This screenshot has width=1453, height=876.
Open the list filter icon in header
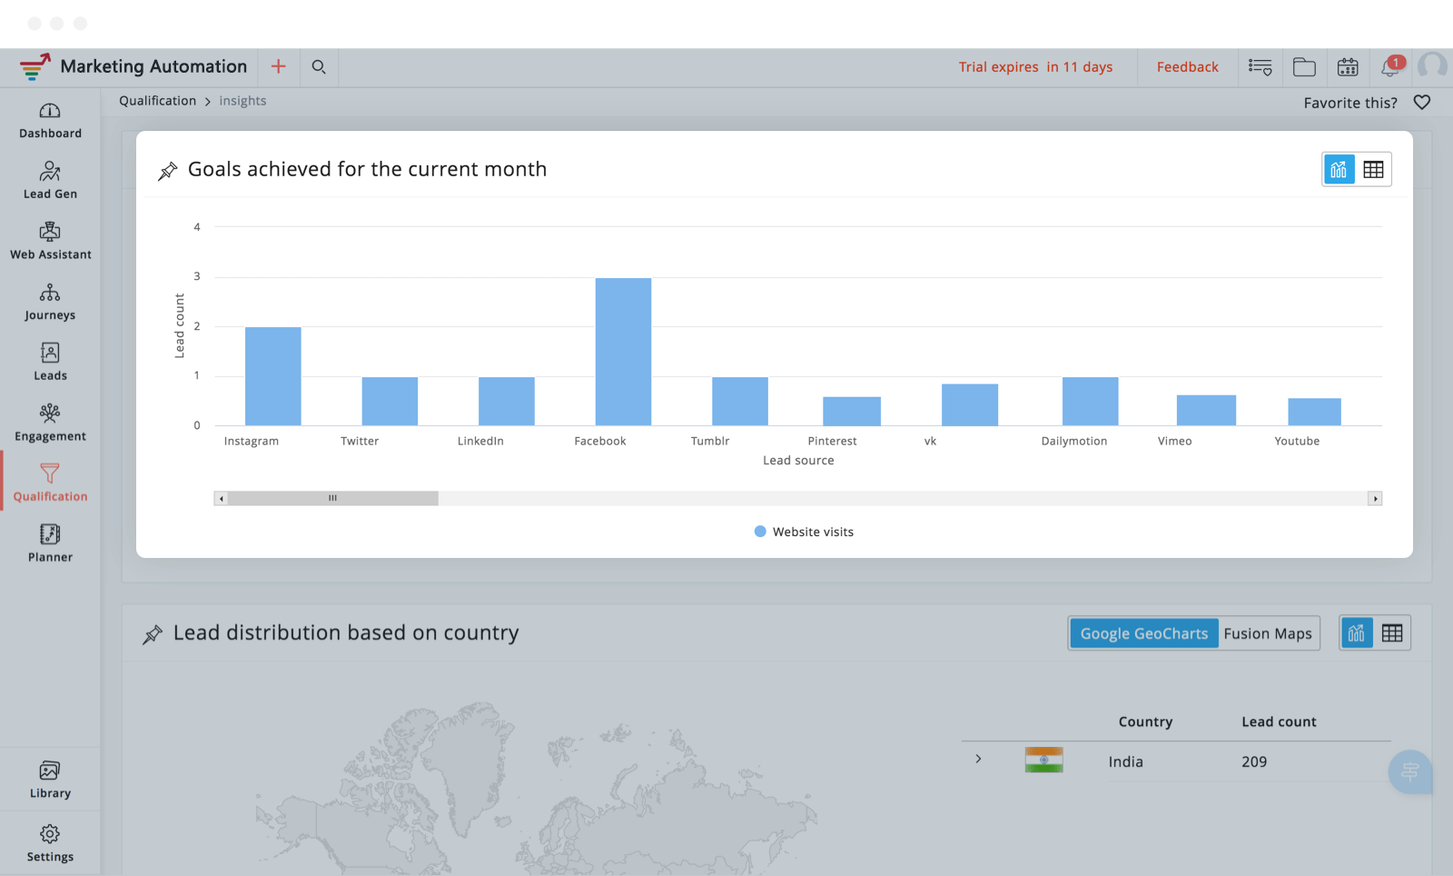[1260, 67]
